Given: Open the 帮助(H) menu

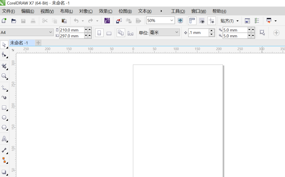Looking at the screenshot, I should coord(219,11).
